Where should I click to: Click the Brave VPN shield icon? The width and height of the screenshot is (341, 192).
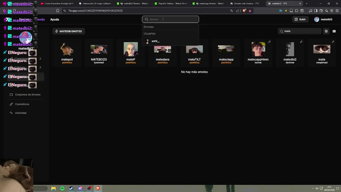[332, 11]
